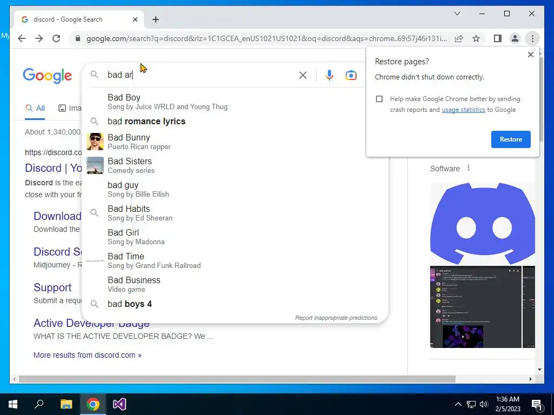Select Bad Time by Grand Funk Railroad
Screen dimensions: 554x415
click(x=235, y=260)
